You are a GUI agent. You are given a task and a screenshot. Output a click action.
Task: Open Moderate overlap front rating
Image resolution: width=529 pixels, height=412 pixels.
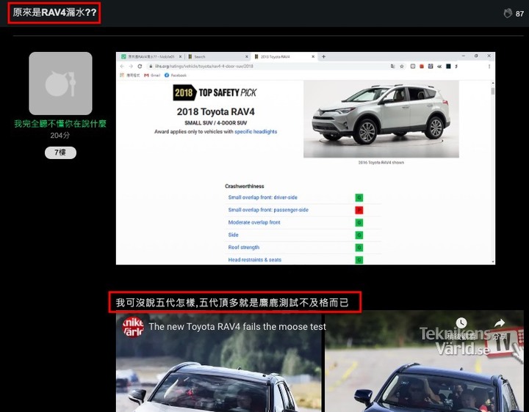coord(254,222)
